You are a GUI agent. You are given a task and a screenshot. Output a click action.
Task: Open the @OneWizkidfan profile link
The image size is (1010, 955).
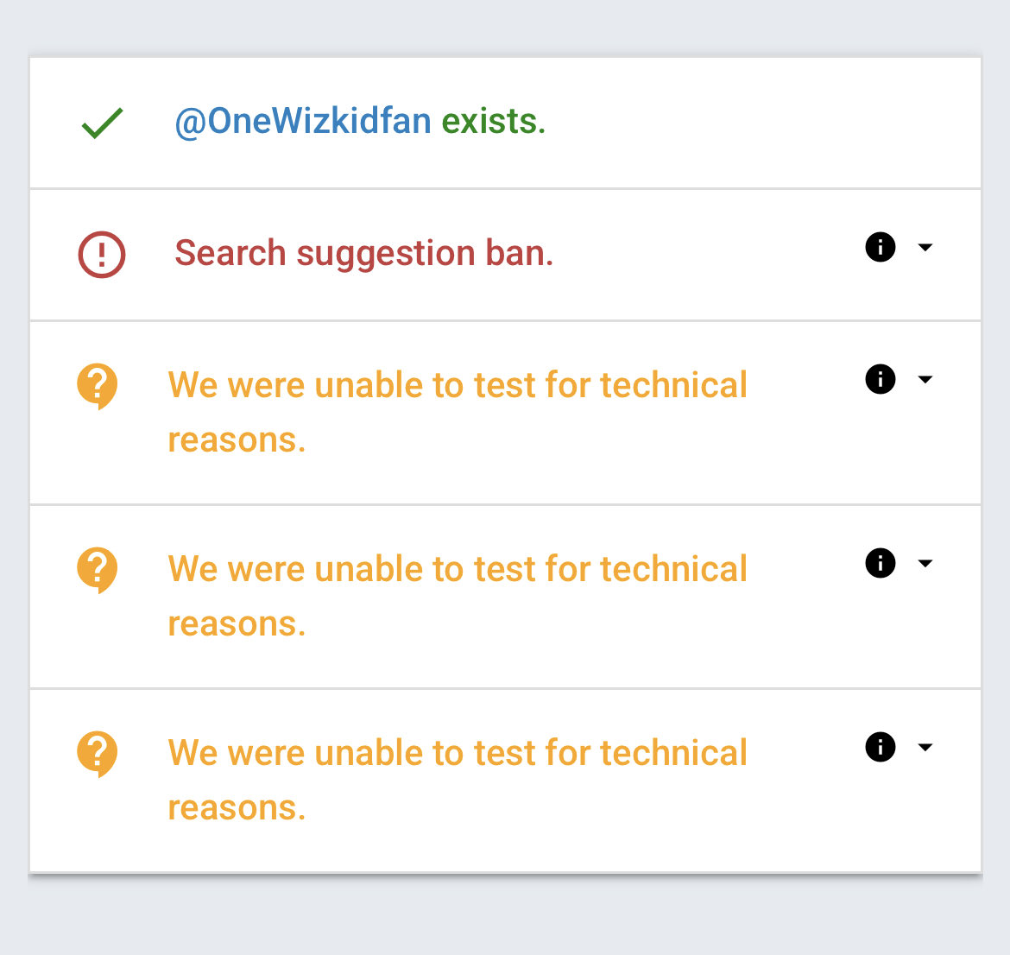[303, 121]
